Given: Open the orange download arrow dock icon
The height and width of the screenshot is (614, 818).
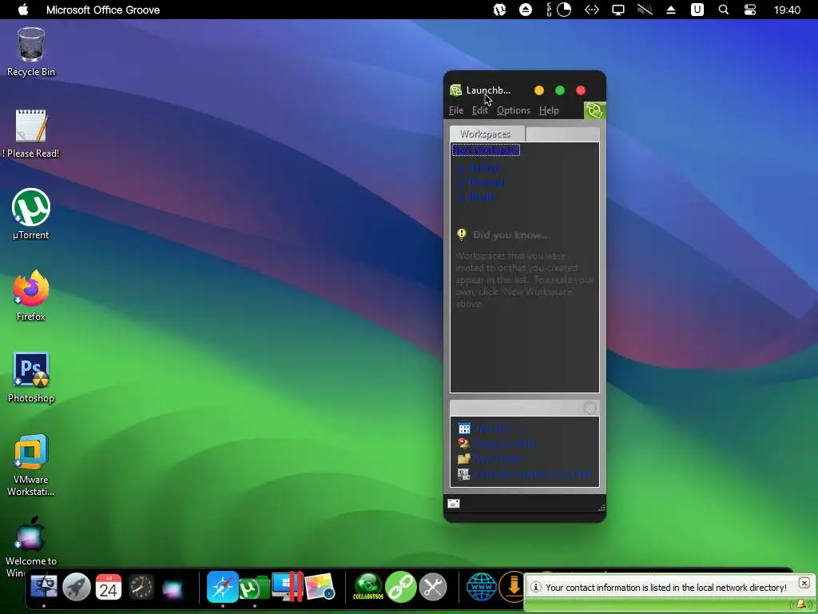Looking at the screenshot, I should click(x=512, y=587).
